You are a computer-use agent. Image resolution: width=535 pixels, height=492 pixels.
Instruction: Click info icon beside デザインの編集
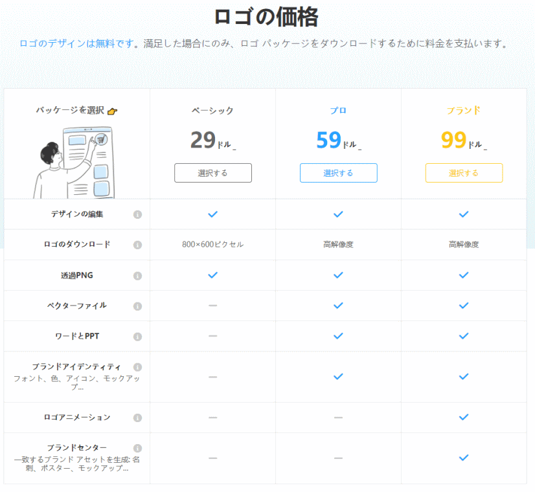pos(137,214)
